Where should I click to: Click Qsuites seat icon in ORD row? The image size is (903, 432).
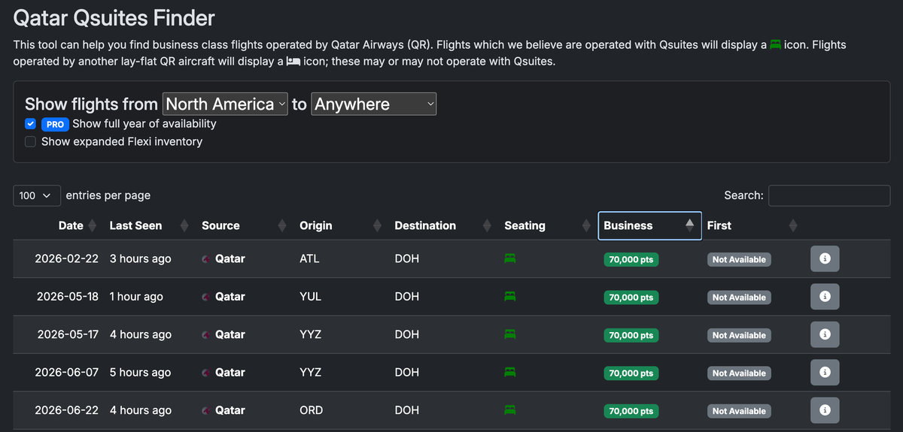pos(510,410)
